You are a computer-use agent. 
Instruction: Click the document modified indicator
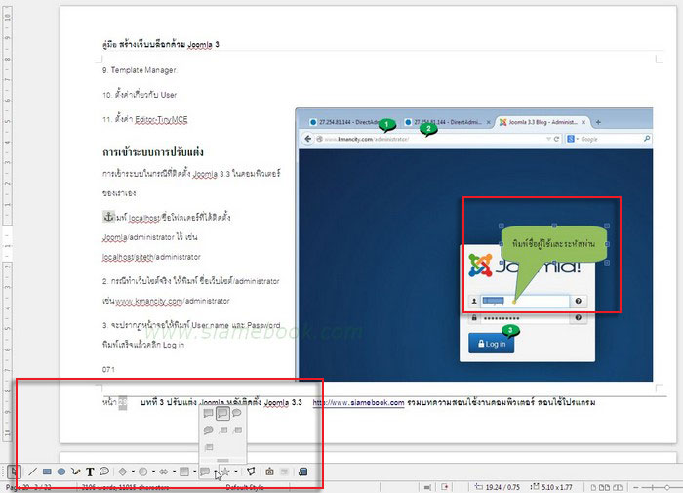(445, 487)
